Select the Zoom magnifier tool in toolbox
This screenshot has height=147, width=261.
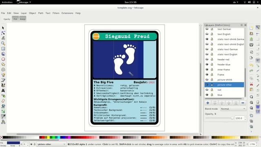3,43
